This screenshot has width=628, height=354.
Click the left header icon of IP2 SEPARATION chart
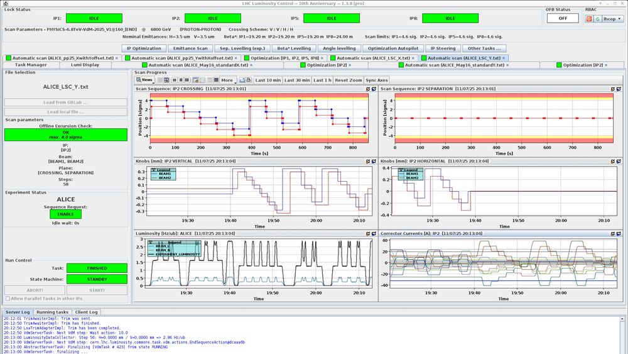[x=613, y=89]
